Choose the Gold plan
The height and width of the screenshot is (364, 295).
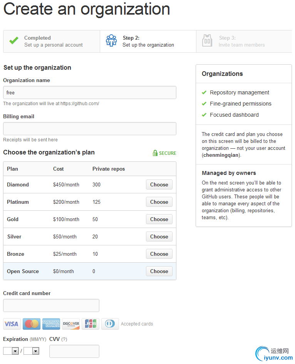tap(159, 219)
